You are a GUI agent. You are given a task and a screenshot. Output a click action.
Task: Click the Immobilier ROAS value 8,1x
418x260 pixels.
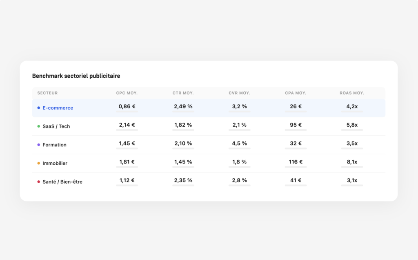point(352,162)
